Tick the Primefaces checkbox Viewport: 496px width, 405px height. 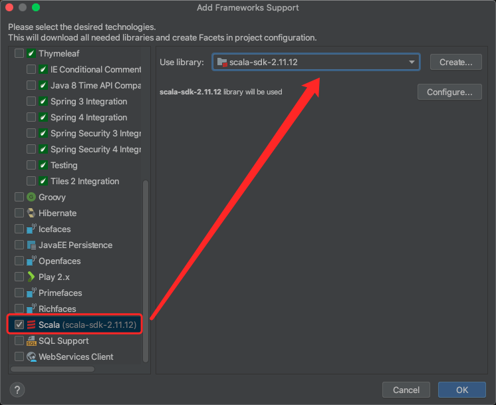(x=19, y=293)
